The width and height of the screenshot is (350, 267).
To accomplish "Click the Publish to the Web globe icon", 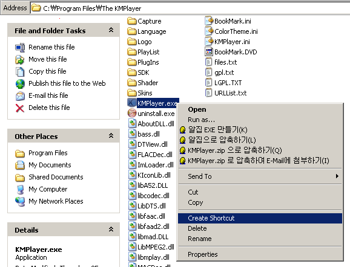I will pos(20,84).
